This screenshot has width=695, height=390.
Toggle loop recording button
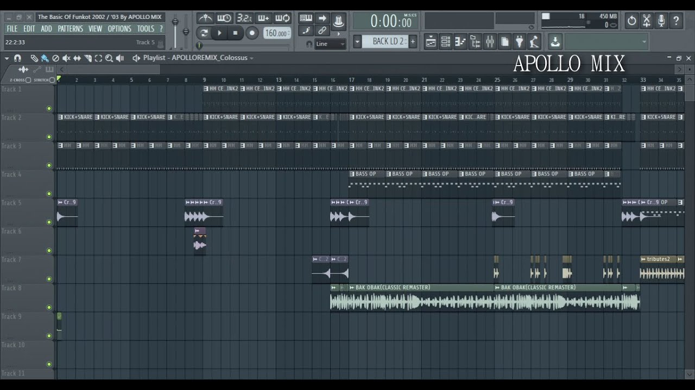pos(282,18)
